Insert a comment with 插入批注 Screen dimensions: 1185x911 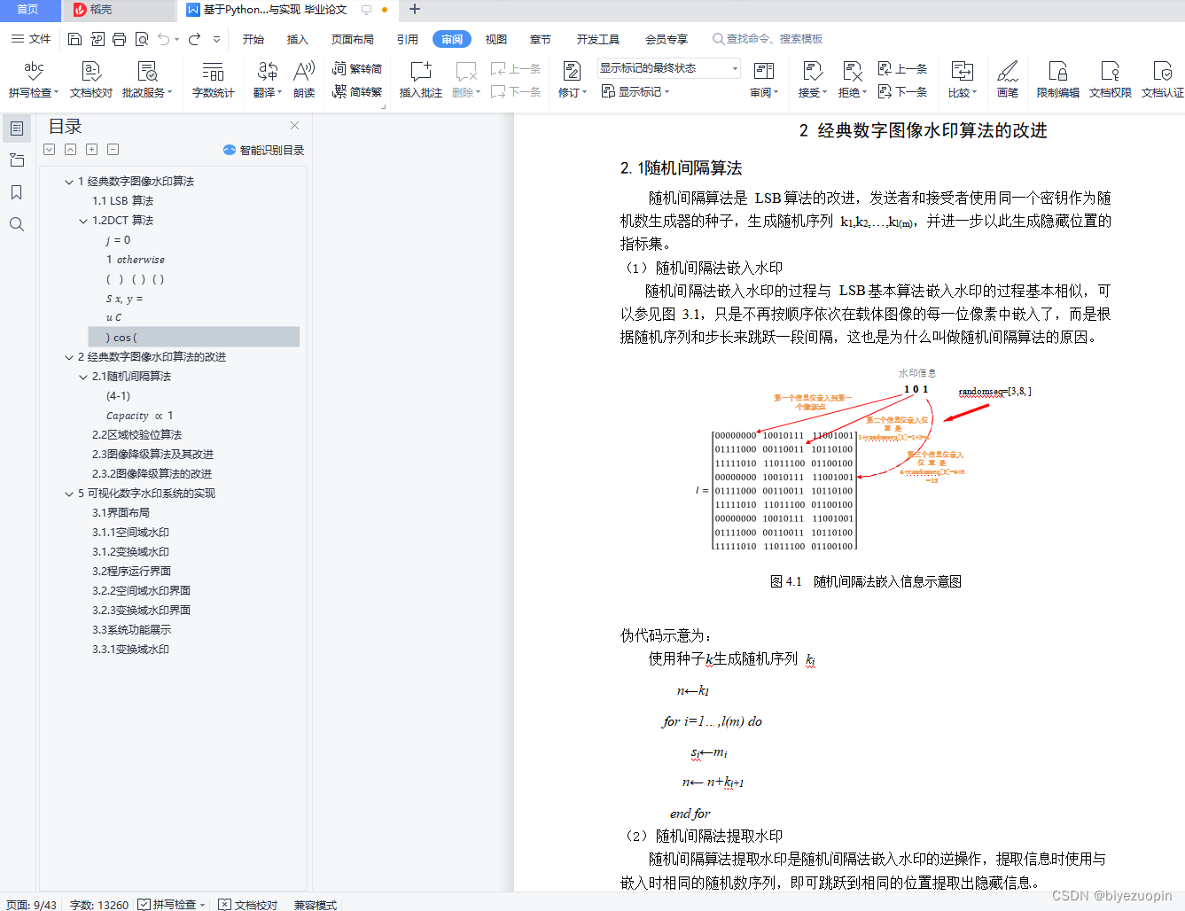tap(419, 80)
